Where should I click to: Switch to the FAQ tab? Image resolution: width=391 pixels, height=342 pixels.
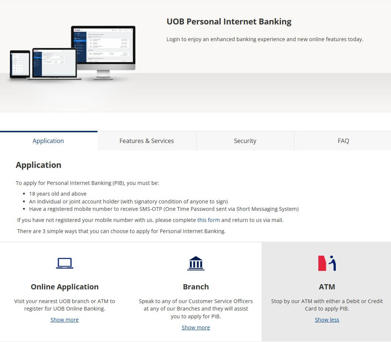[x=343, y=141]
